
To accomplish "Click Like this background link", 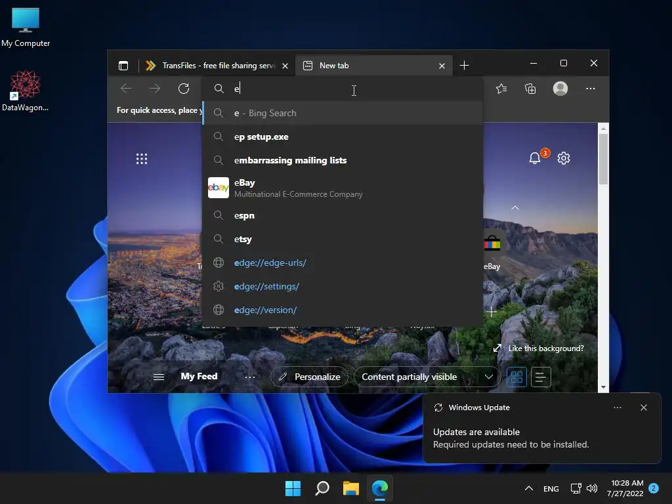I will (539, 348).
